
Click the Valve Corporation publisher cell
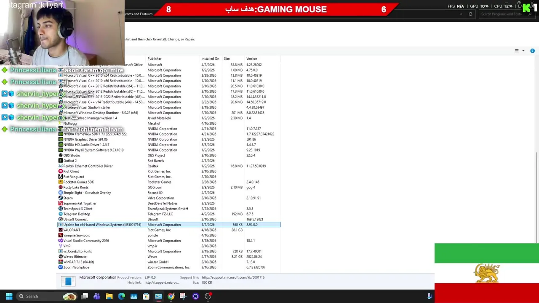click(160, 198)
